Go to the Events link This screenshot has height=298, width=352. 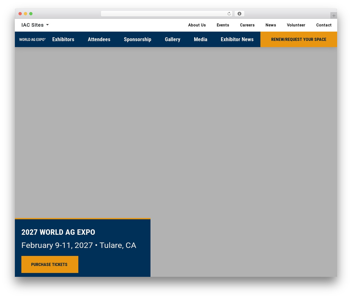click(223, 25)
